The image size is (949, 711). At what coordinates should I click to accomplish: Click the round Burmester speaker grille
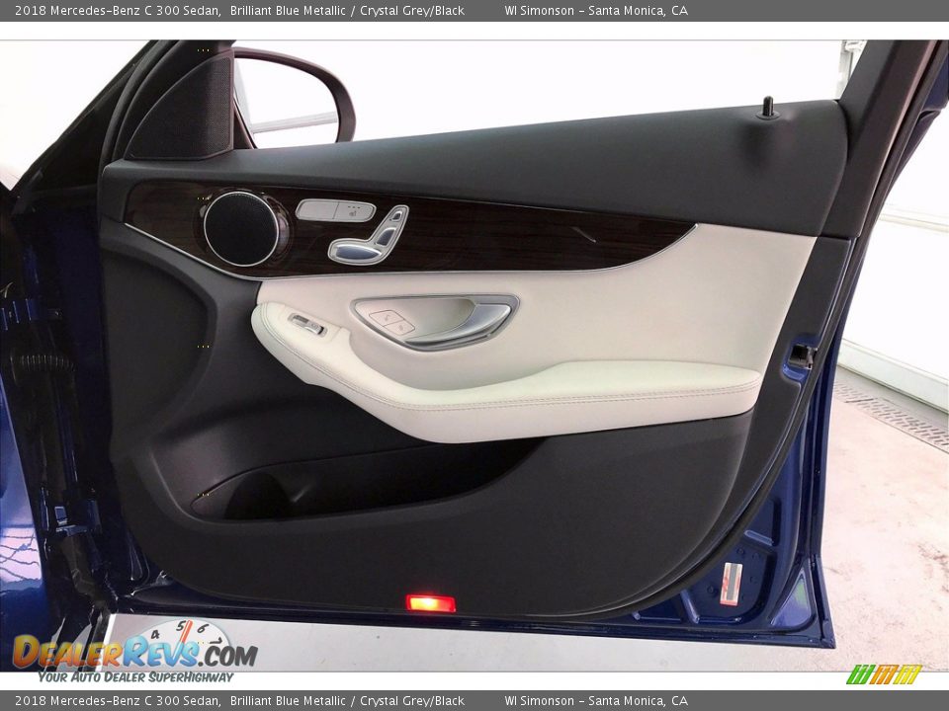pos(241,228)
